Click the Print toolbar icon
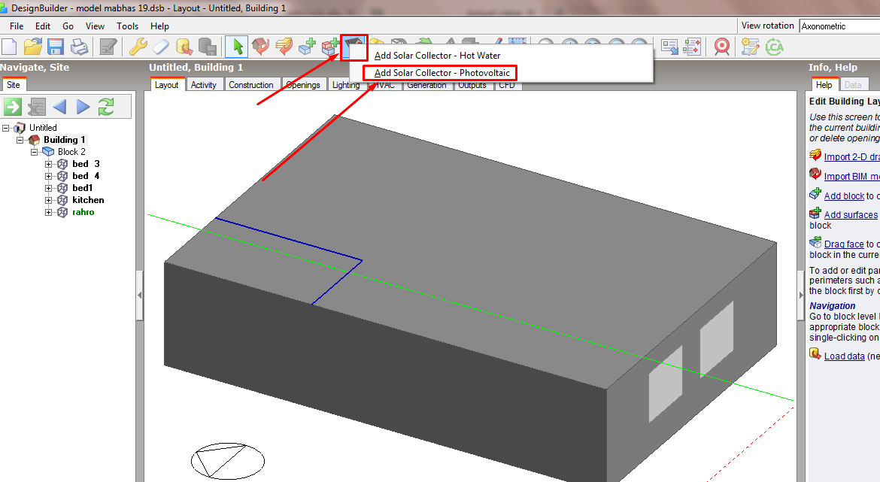 click(79, 47)
